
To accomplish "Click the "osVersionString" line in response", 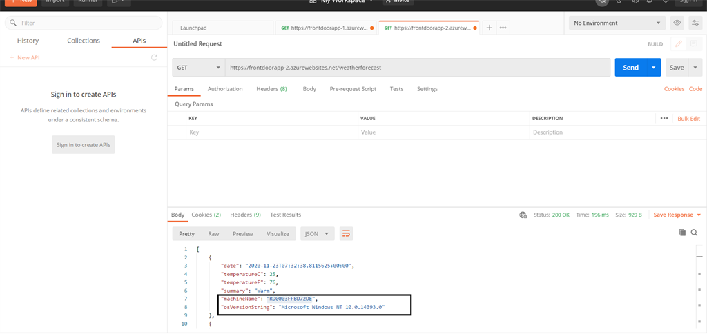I will pyautogui.click(x=303, y=307).
